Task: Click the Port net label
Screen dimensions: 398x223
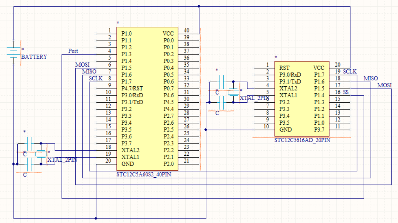Action: click(x=73, y=51)
